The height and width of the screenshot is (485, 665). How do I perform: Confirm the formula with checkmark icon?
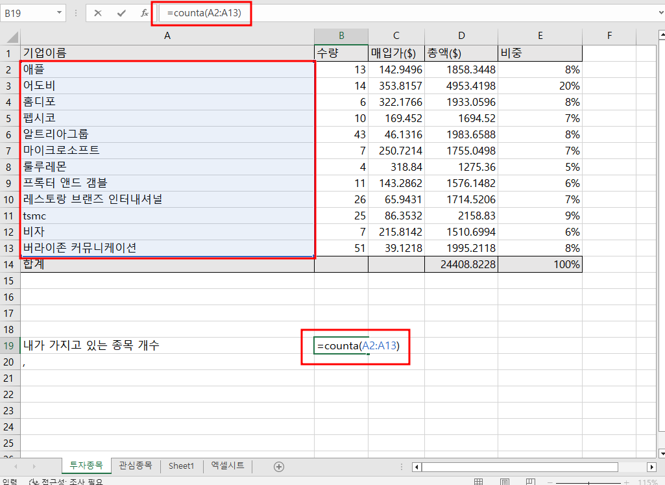(121, 13)
